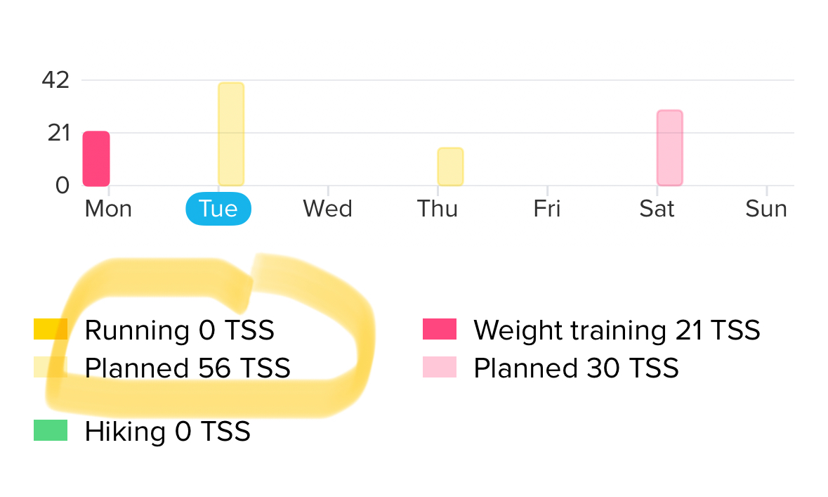Click the Planned 56 TSS legend label

188,368
